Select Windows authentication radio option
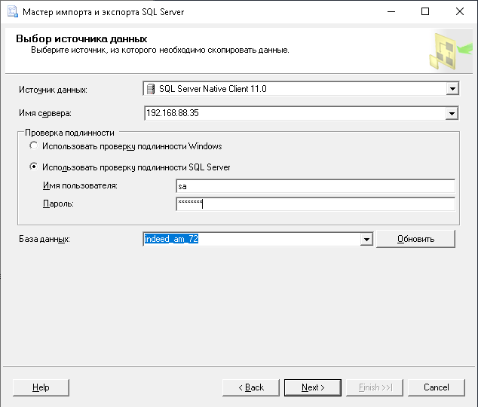The height and width of the screenshot is (407, 478). click(x=33, y=146)
